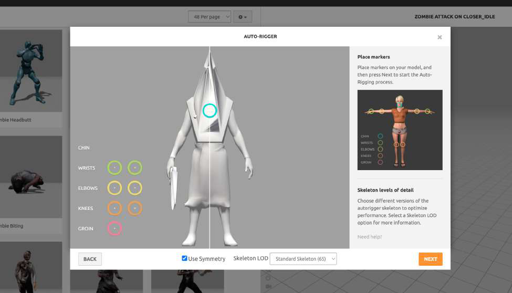Expand the Skeleton LOD dropdown

click(303, 259)
